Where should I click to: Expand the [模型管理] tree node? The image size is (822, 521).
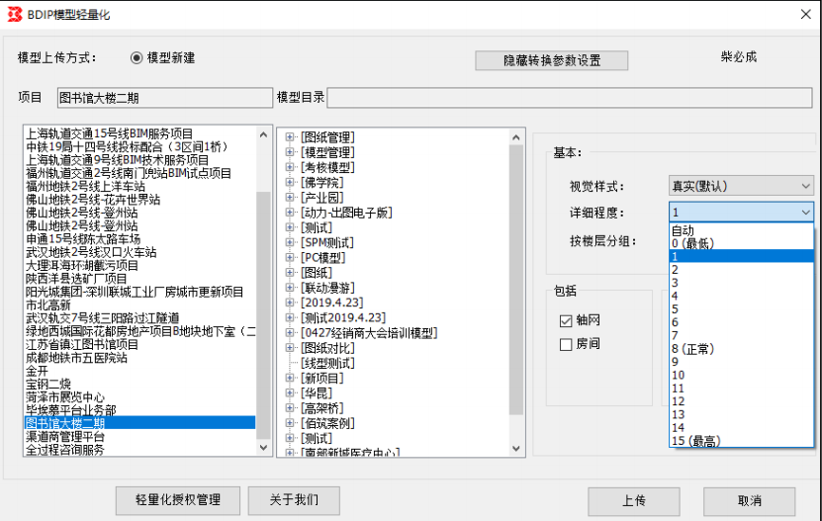pyautogui.click(x=290, y=152)
